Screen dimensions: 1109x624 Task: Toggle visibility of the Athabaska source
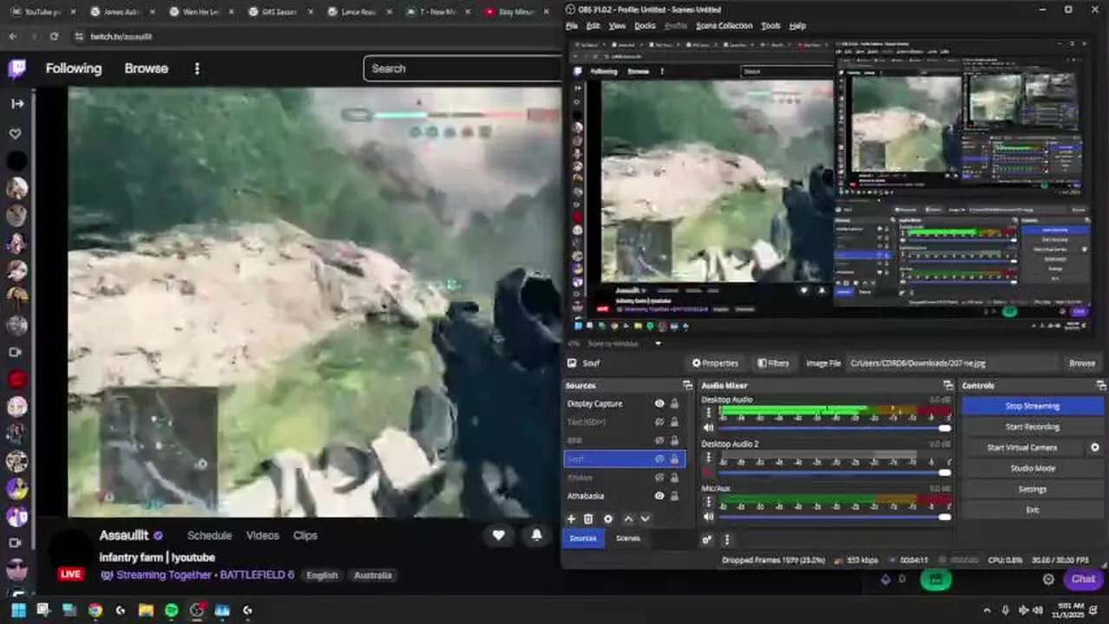(659, 496)
